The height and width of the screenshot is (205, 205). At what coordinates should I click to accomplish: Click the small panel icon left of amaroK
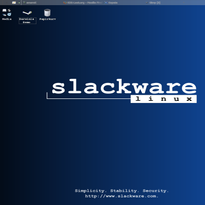point(14,3)
